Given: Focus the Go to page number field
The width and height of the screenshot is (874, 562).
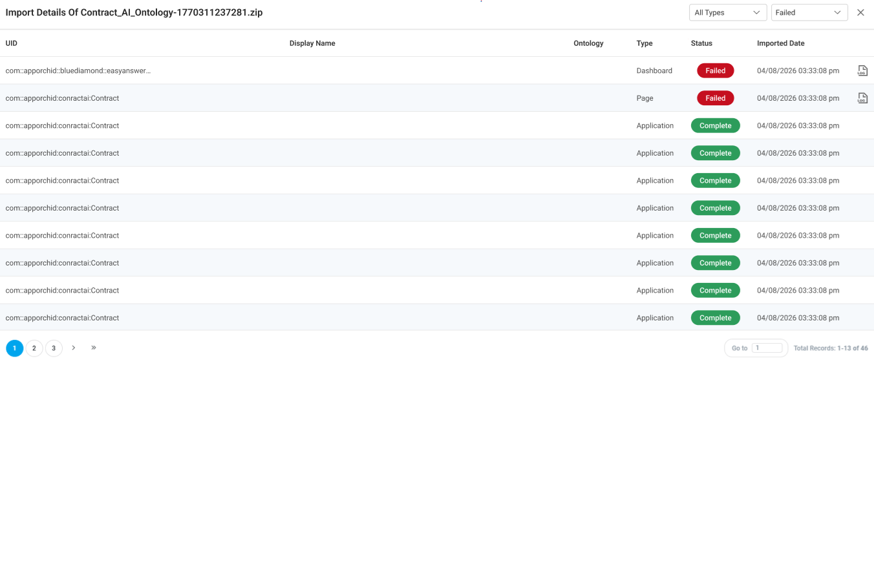Looking at the screenshot, I should 767,348.
